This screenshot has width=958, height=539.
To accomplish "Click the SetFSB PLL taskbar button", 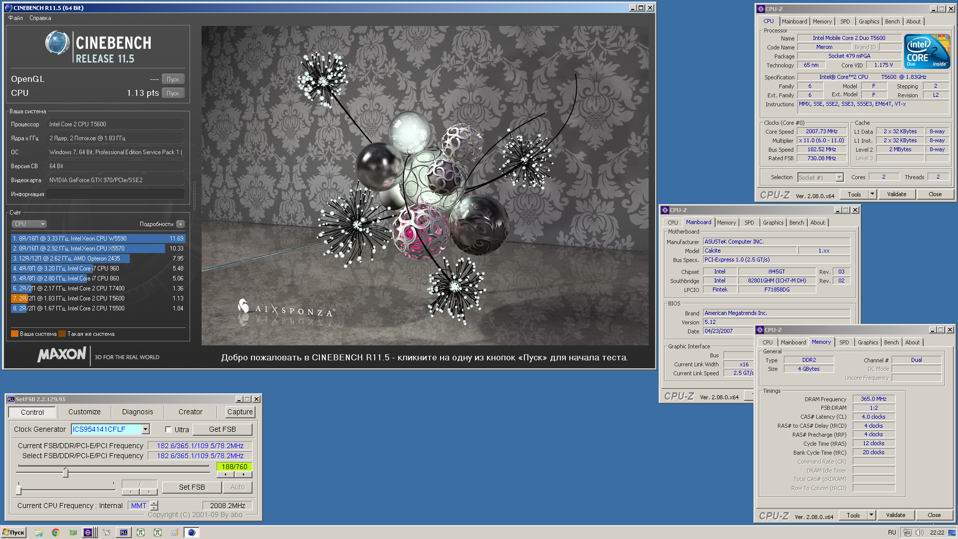I will tap(124, 533).
